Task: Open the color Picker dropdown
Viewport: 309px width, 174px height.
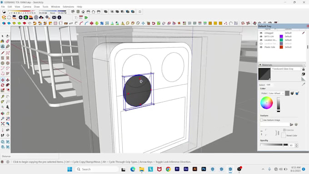Action: coord(276,93)
